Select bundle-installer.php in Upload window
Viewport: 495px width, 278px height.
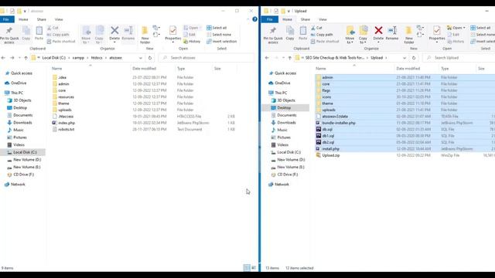pos(339,123)
